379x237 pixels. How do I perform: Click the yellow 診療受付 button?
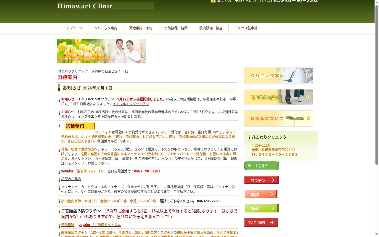pyautogui.click(x=80, y=126)
